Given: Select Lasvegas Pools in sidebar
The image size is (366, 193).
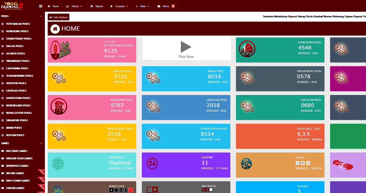Looking at the screenshot, I should tap(16, 91).
